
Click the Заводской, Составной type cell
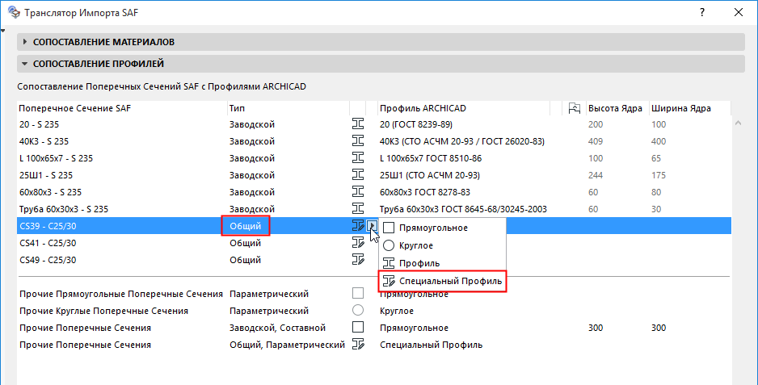pos(277,327)
